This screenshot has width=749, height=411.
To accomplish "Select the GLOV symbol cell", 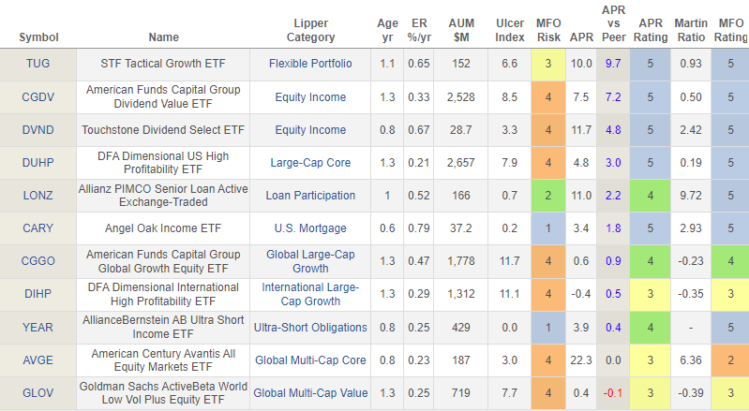I will [37, 392].
